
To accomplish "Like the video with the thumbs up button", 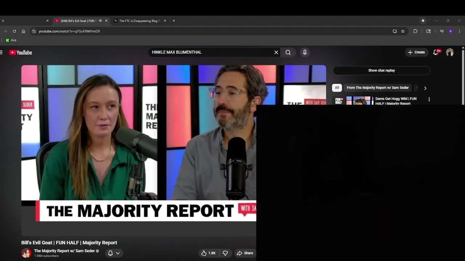I will coord(208,253).
